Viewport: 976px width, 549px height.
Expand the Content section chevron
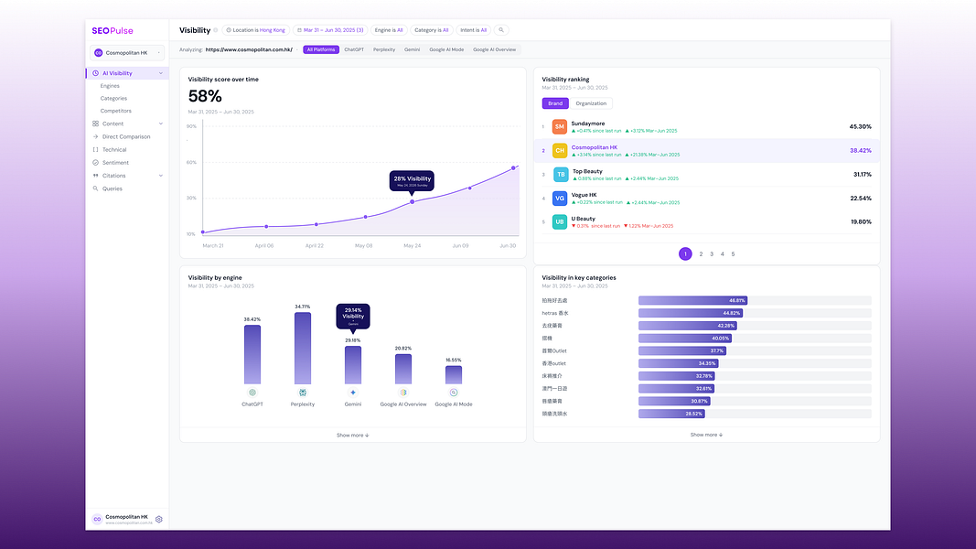point(161,124)
